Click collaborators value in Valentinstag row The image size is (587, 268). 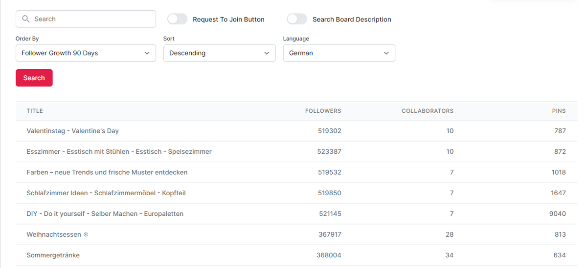click(x=450, y=131)
